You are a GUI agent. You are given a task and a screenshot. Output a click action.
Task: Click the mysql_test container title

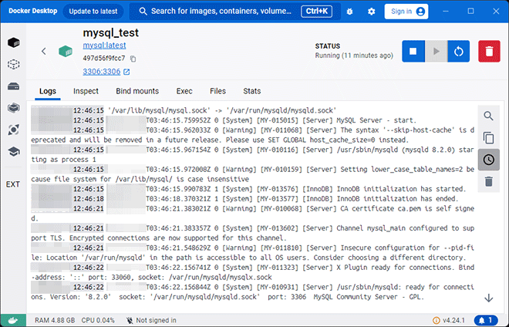pyautogui.click(x=111, y=33)
